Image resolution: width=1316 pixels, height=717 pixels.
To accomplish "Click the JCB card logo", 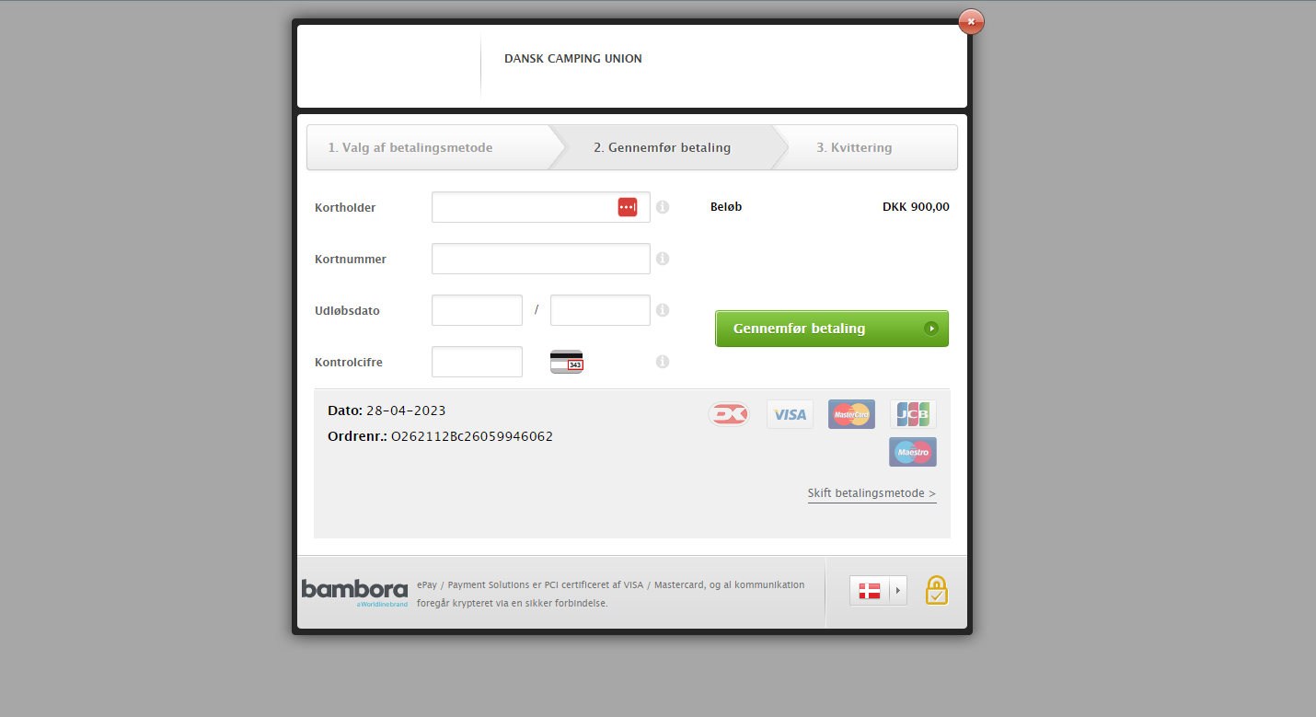I will [x=913, y=414].
